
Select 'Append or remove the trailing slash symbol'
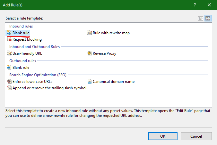[x=49, y=88]
